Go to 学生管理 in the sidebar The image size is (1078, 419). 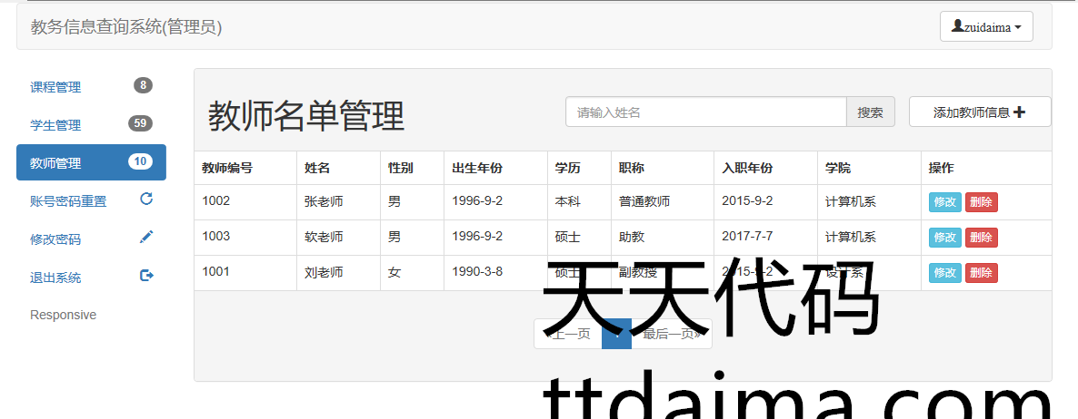tap(55, 125)
